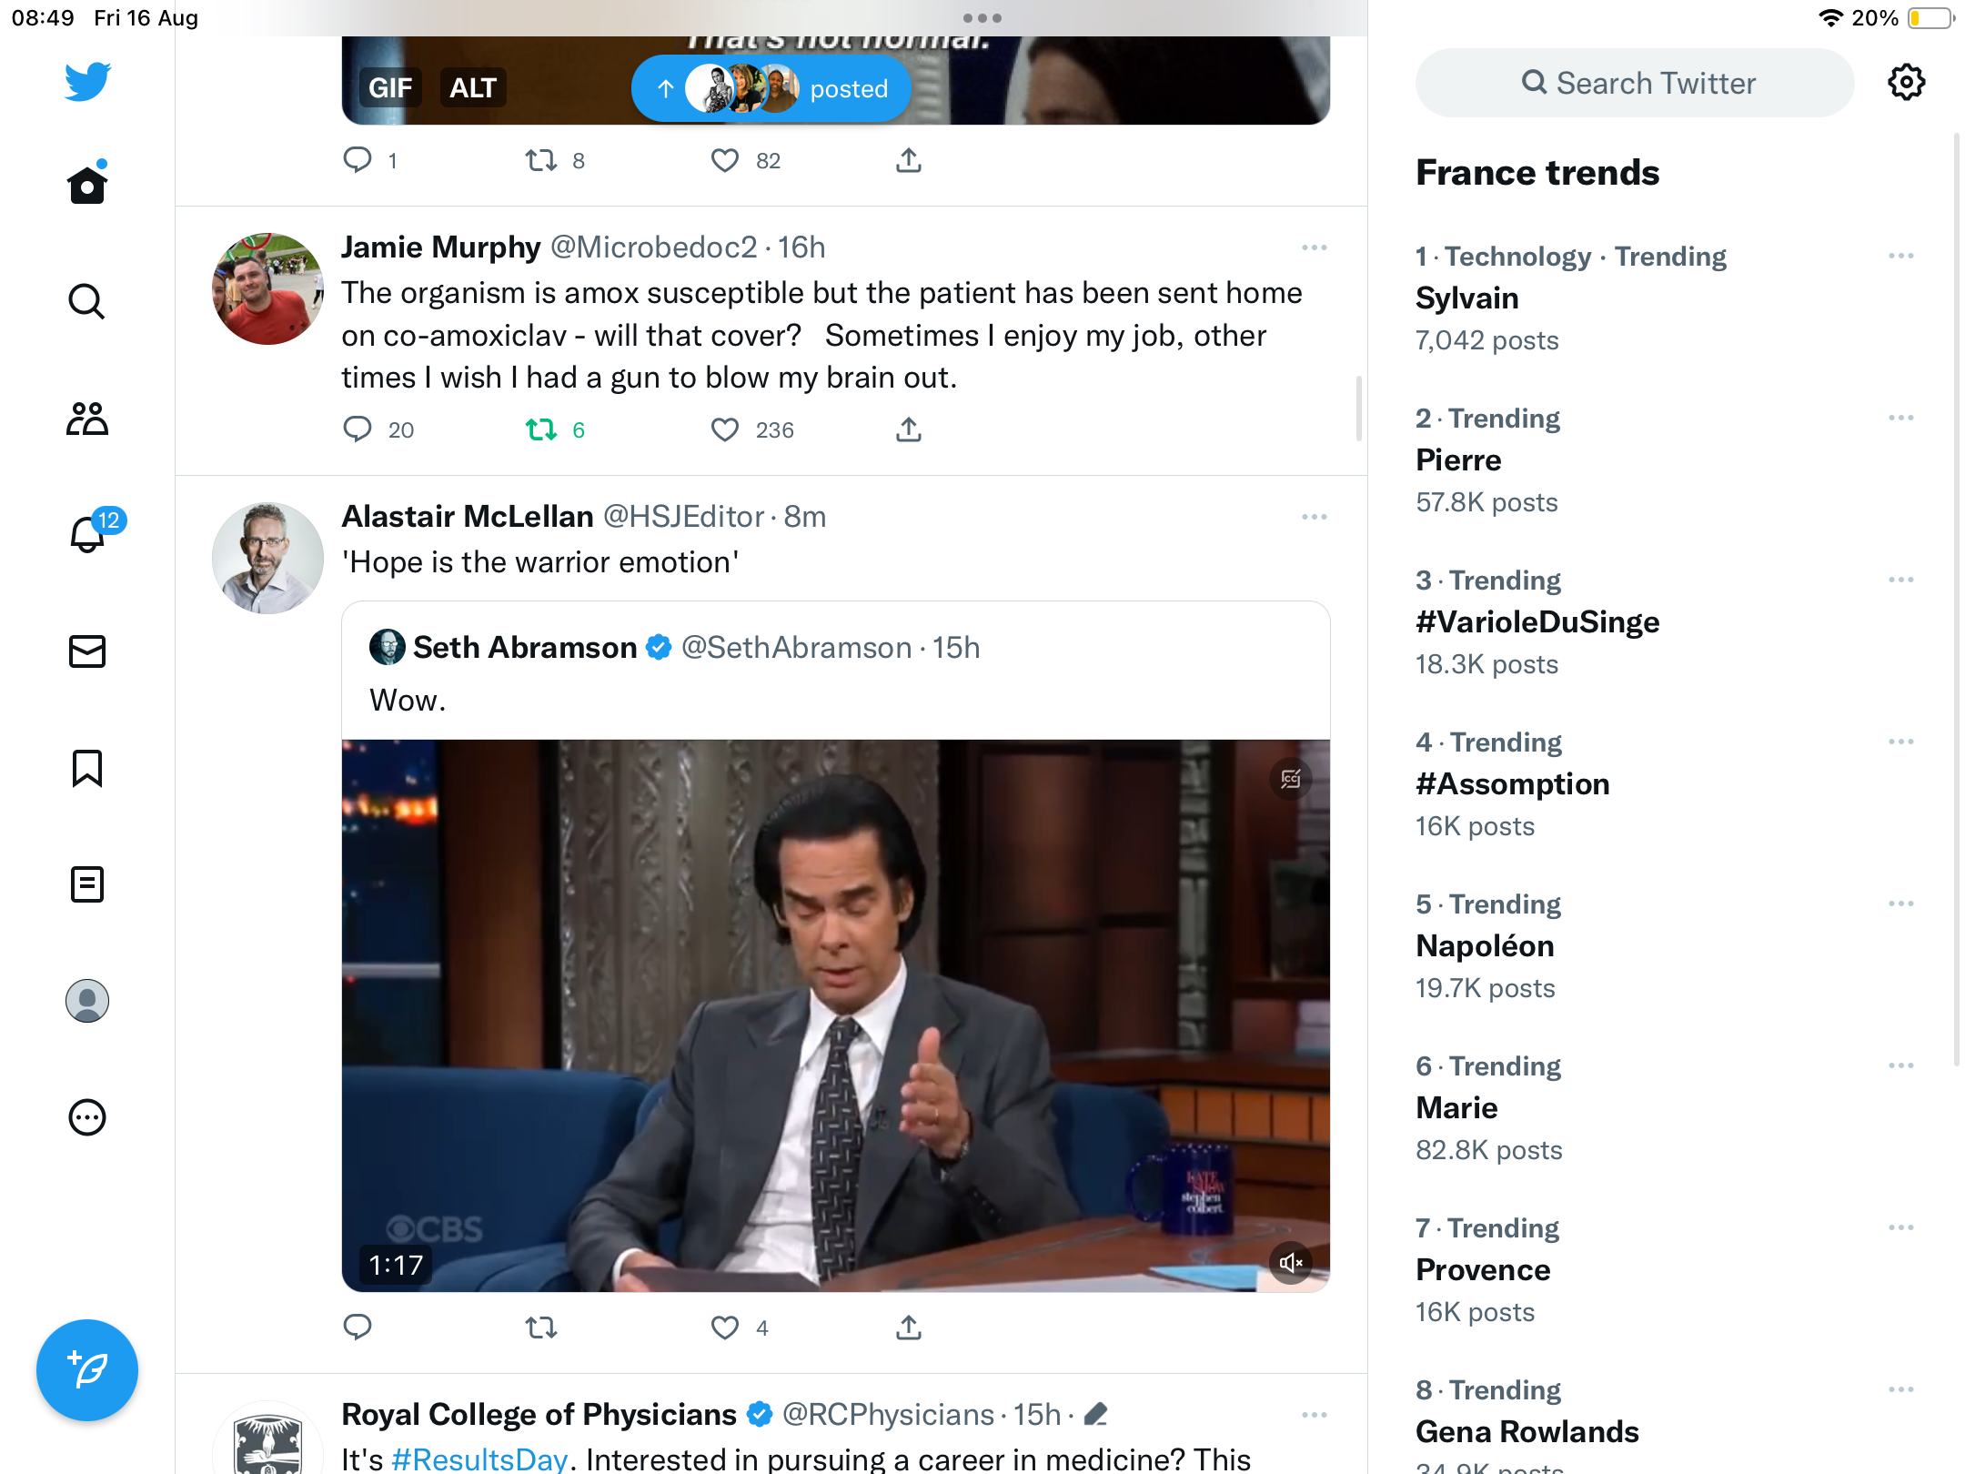Viewport: 1965px width, 1474px height.
Task: Click the Search Twitter field
Action: point(1635,83)
